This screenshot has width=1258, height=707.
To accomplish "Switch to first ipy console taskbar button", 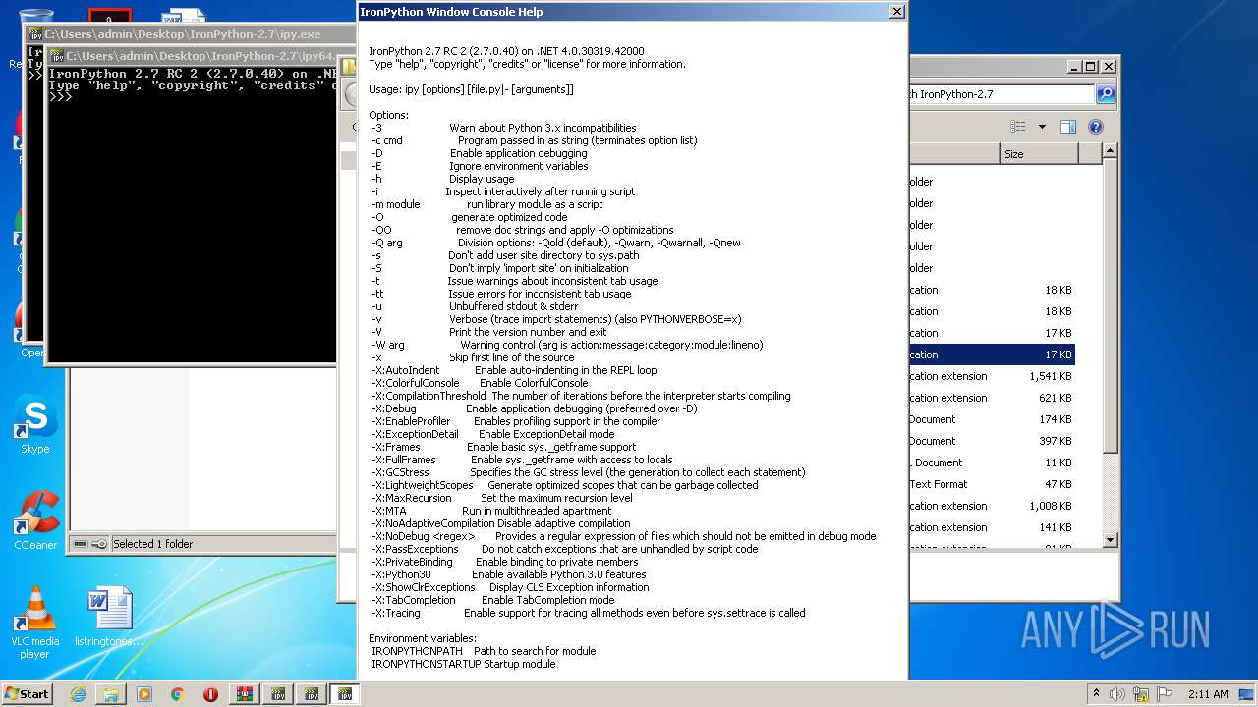I will point(278,694).
